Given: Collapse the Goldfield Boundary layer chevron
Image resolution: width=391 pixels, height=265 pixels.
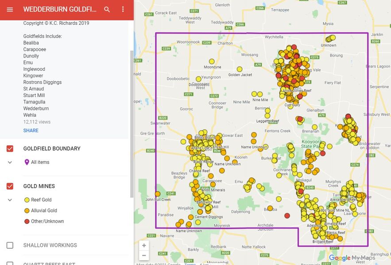Looking at the screenshot, I should pos(10,163).
